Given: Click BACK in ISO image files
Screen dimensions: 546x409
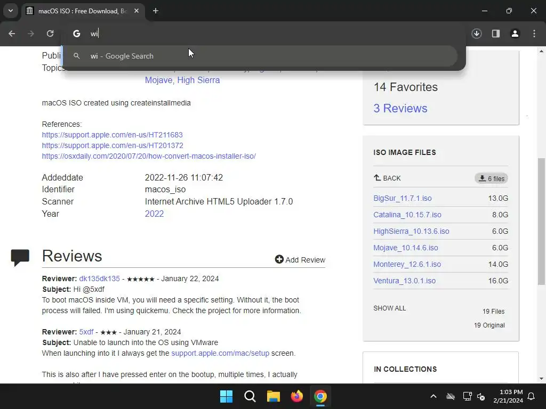Looking at the screenshot, I should coord(387,178).
